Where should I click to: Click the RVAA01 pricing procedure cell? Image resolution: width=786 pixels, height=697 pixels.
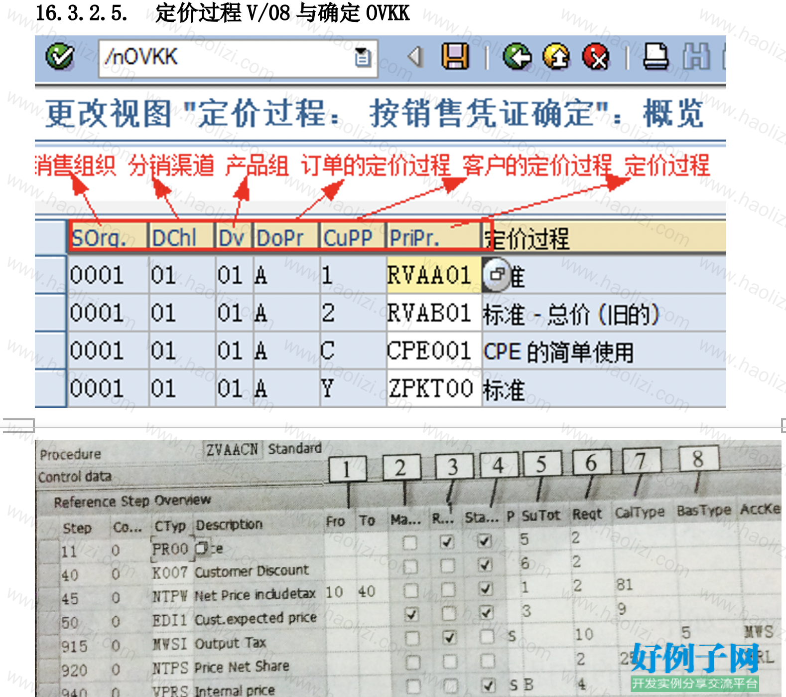[433, 275]
